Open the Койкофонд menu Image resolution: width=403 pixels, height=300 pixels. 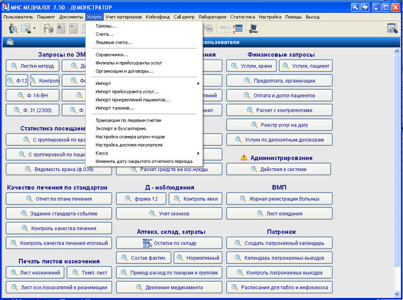(x=157, y=17)
